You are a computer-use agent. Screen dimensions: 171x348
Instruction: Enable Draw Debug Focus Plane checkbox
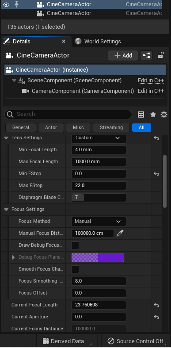(x=75, y=245)
